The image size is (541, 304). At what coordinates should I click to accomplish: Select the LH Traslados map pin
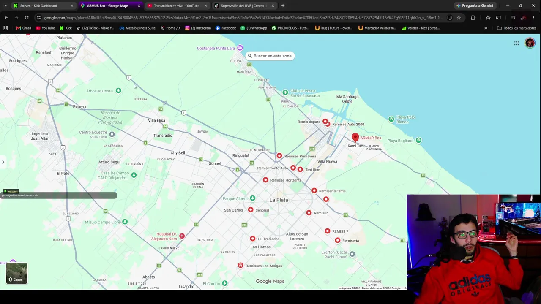[252, 239]
